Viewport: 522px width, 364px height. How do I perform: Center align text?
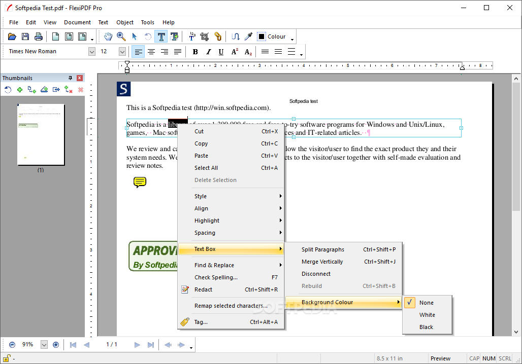point(151,52)
